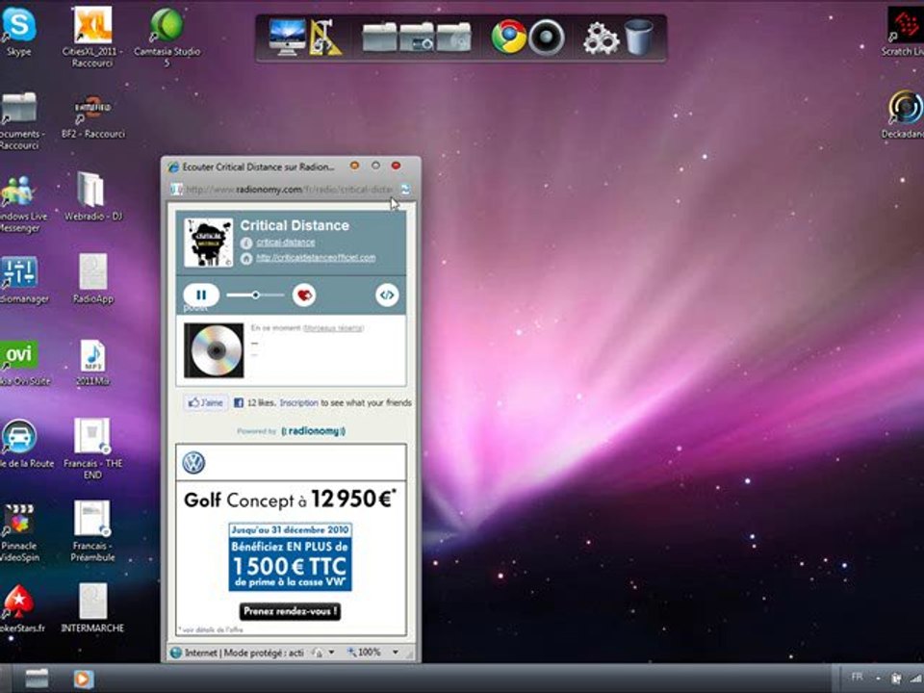924x693 pixels.
Task: Open the RadioApp desktop icon
Action: 92,279
